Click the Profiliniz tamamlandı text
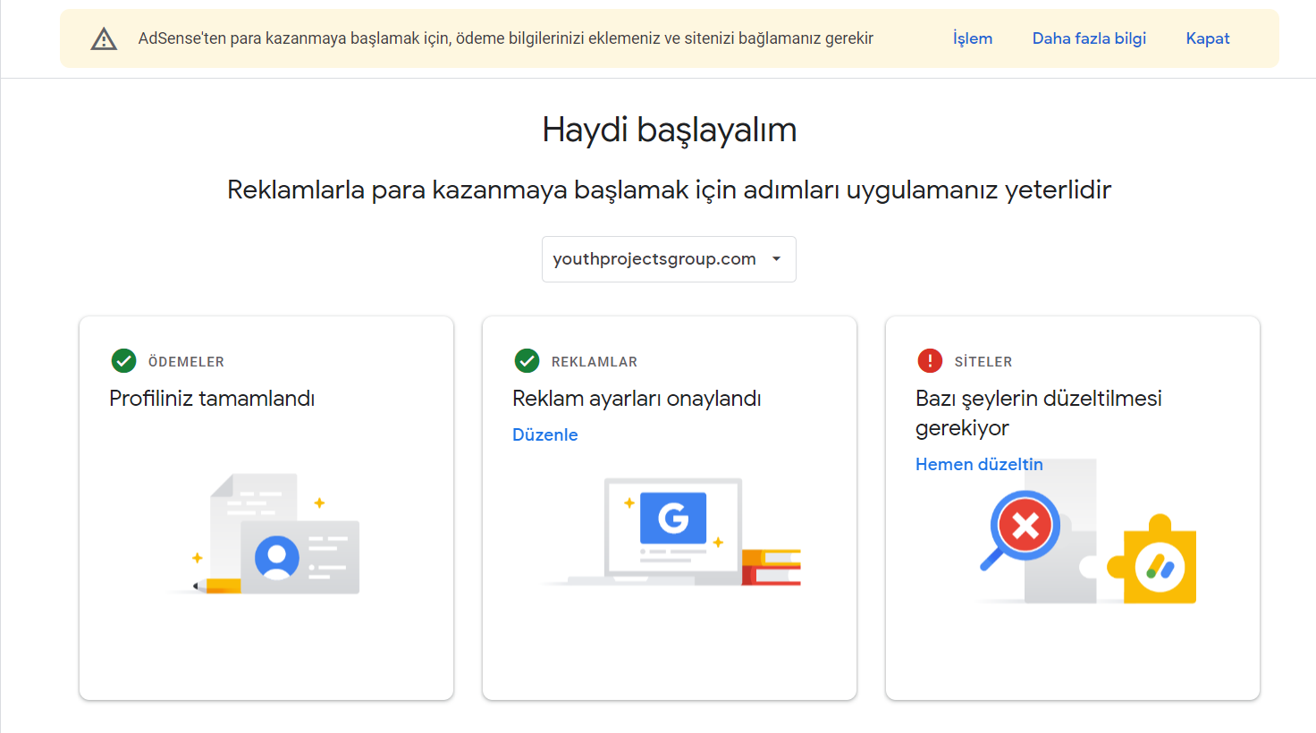This screenshot has height=733, width=1316. point(212,399)
